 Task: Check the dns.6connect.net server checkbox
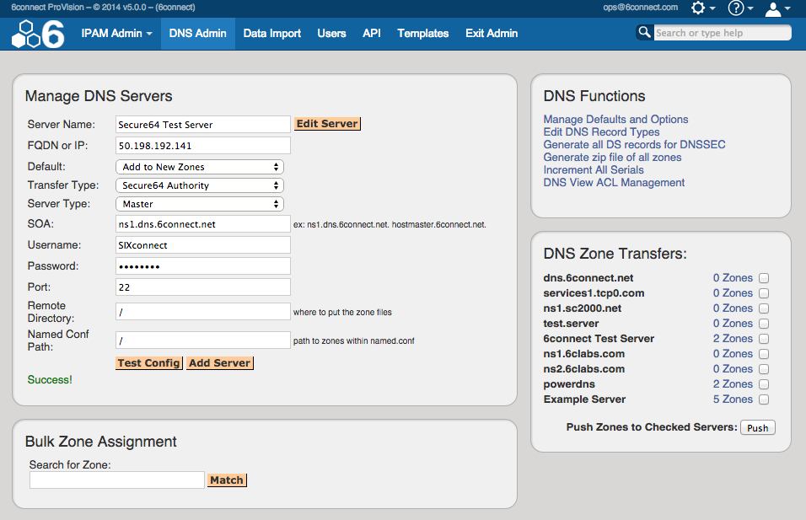coord(764,278)
